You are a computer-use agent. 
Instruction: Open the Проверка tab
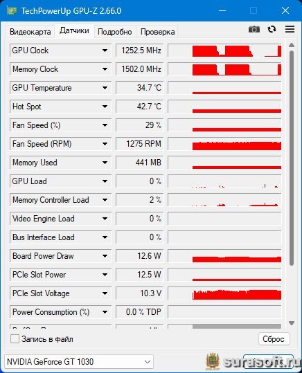tap(157, 32)
